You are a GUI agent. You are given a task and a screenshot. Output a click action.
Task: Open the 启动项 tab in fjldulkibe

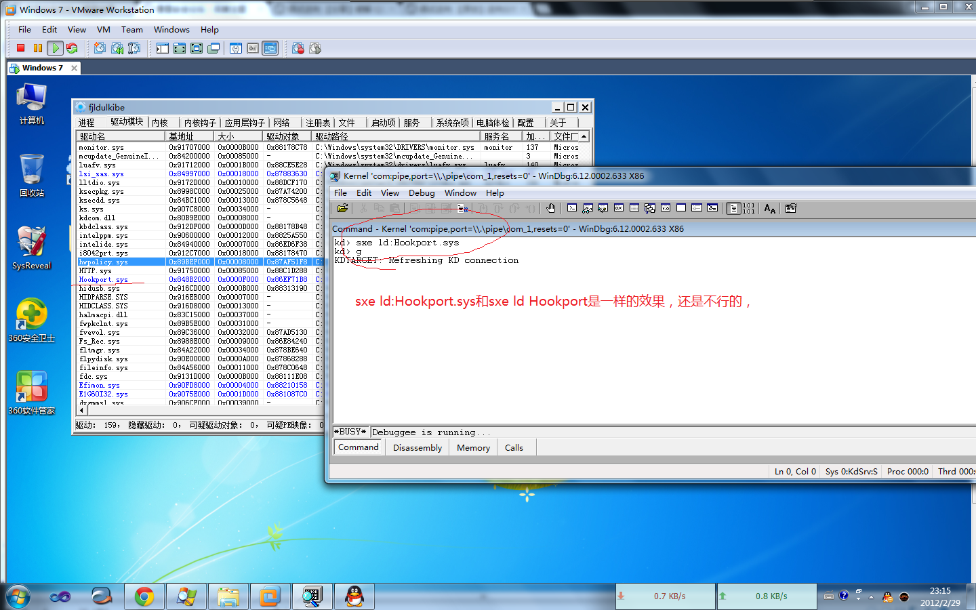384,123
